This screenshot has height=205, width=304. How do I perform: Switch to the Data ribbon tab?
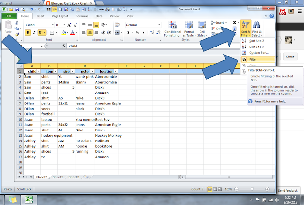(99, 16)
